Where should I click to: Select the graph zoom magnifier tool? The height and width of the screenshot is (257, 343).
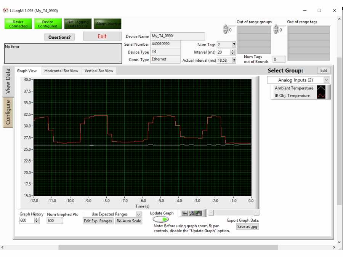pyautogui.click(x=191, y=213)
